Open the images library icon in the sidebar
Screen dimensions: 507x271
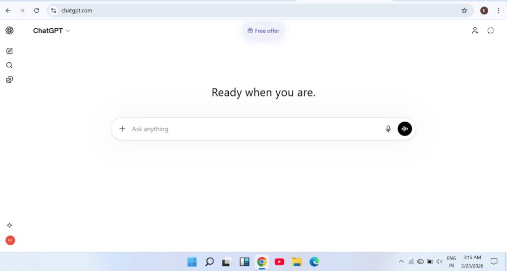point(9,80)
